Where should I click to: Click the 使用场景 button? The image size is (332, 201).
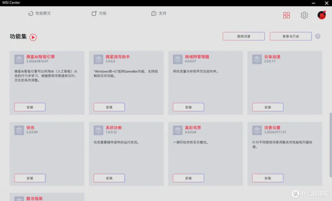[x=243, y=36]
